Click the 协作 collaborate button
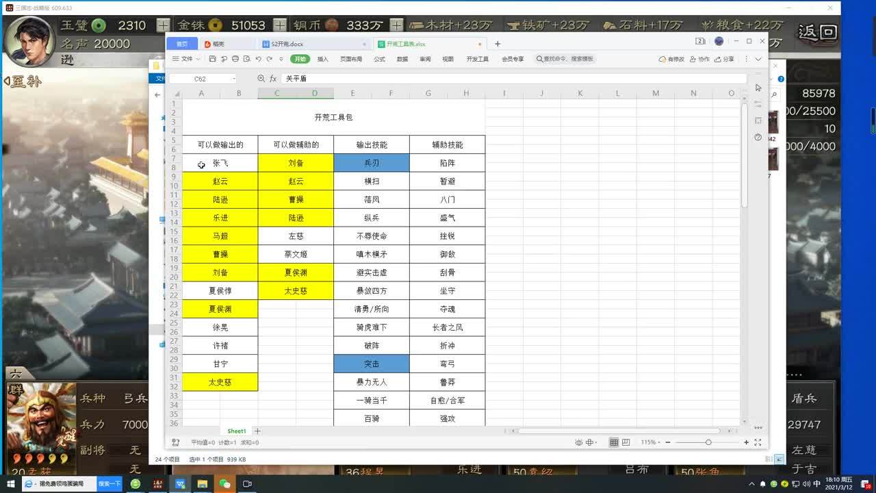This screenshot has width=876, height=493. pos(700,59)
